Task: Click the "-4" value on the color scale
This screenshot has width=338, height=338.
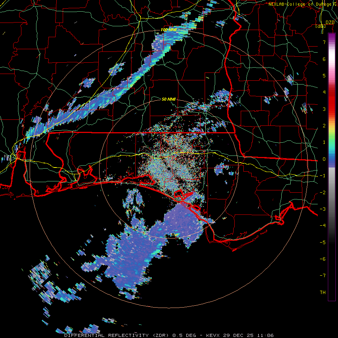Action: tap(323, 226)
